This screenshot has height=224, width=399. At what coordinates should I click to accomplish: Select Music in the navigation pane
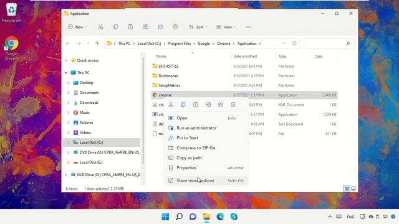[x=85, y=113]
